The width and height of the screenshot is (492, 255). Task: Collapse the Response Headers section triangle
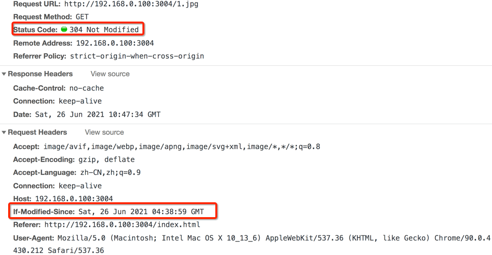click(4, 74)
